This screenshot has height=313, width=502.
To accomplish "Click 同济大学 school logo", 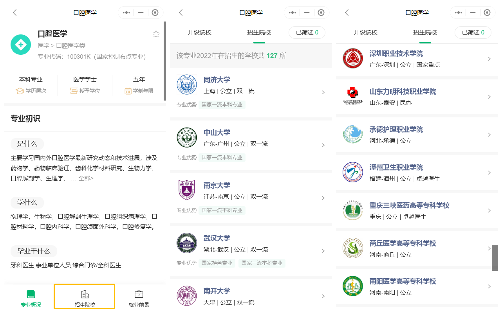I will [x=187, y=85].
